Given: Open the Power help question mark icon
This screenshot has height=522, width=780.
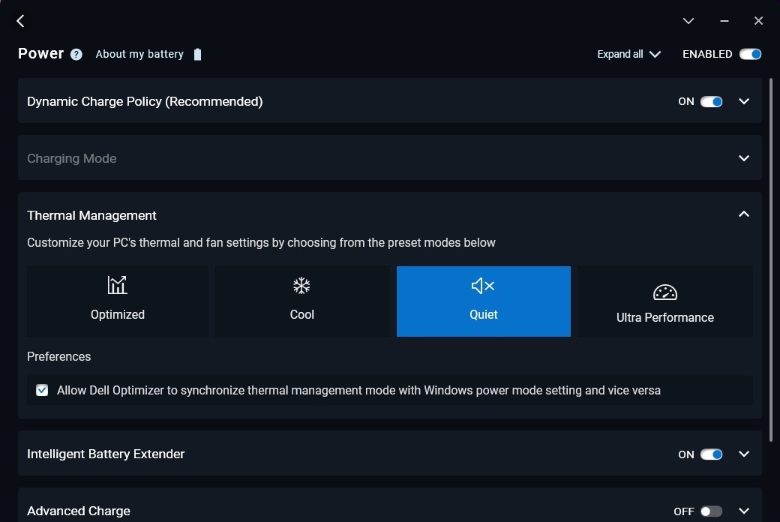Looking at the screenshot, I should (x=76, y=54).
